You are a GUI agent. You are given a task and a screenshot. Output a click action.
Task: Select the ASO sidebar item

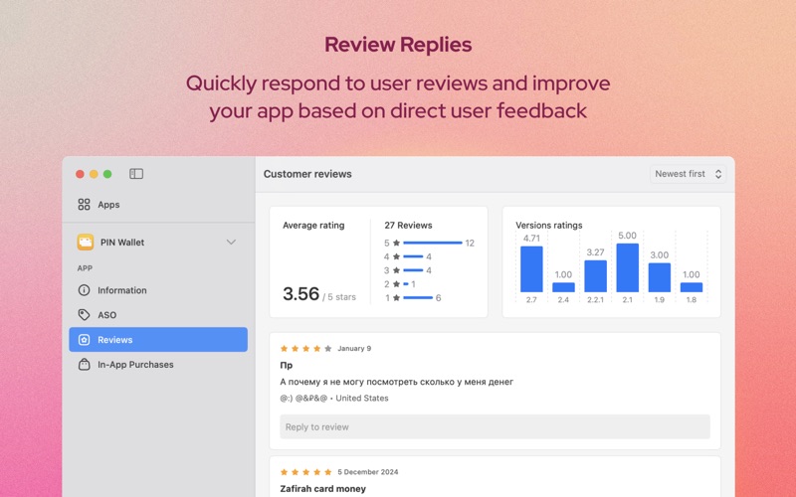[158, 315]
